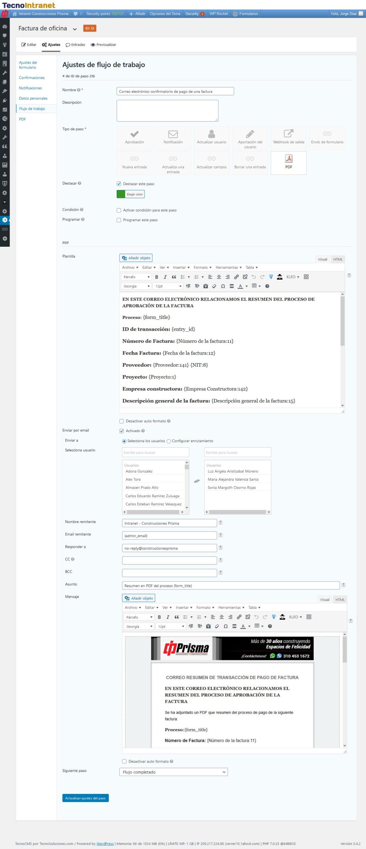Click Italic in the Mensaje editor toolbar
Screen dimensions: 366x849
click(168, 617)
